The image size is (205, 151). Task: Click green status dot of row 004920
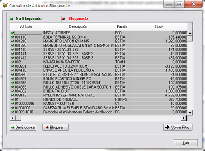tap(13, 74)
